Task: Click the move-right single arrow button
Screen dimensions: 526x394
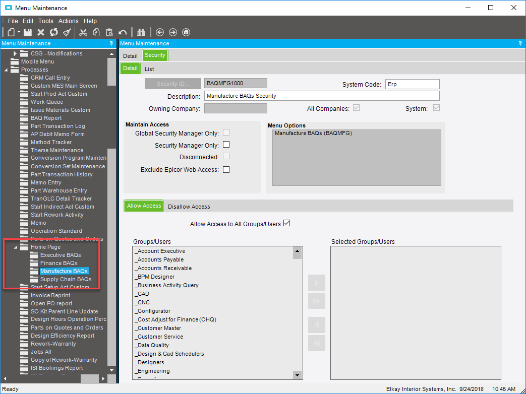Action: [x=317, y=283]
